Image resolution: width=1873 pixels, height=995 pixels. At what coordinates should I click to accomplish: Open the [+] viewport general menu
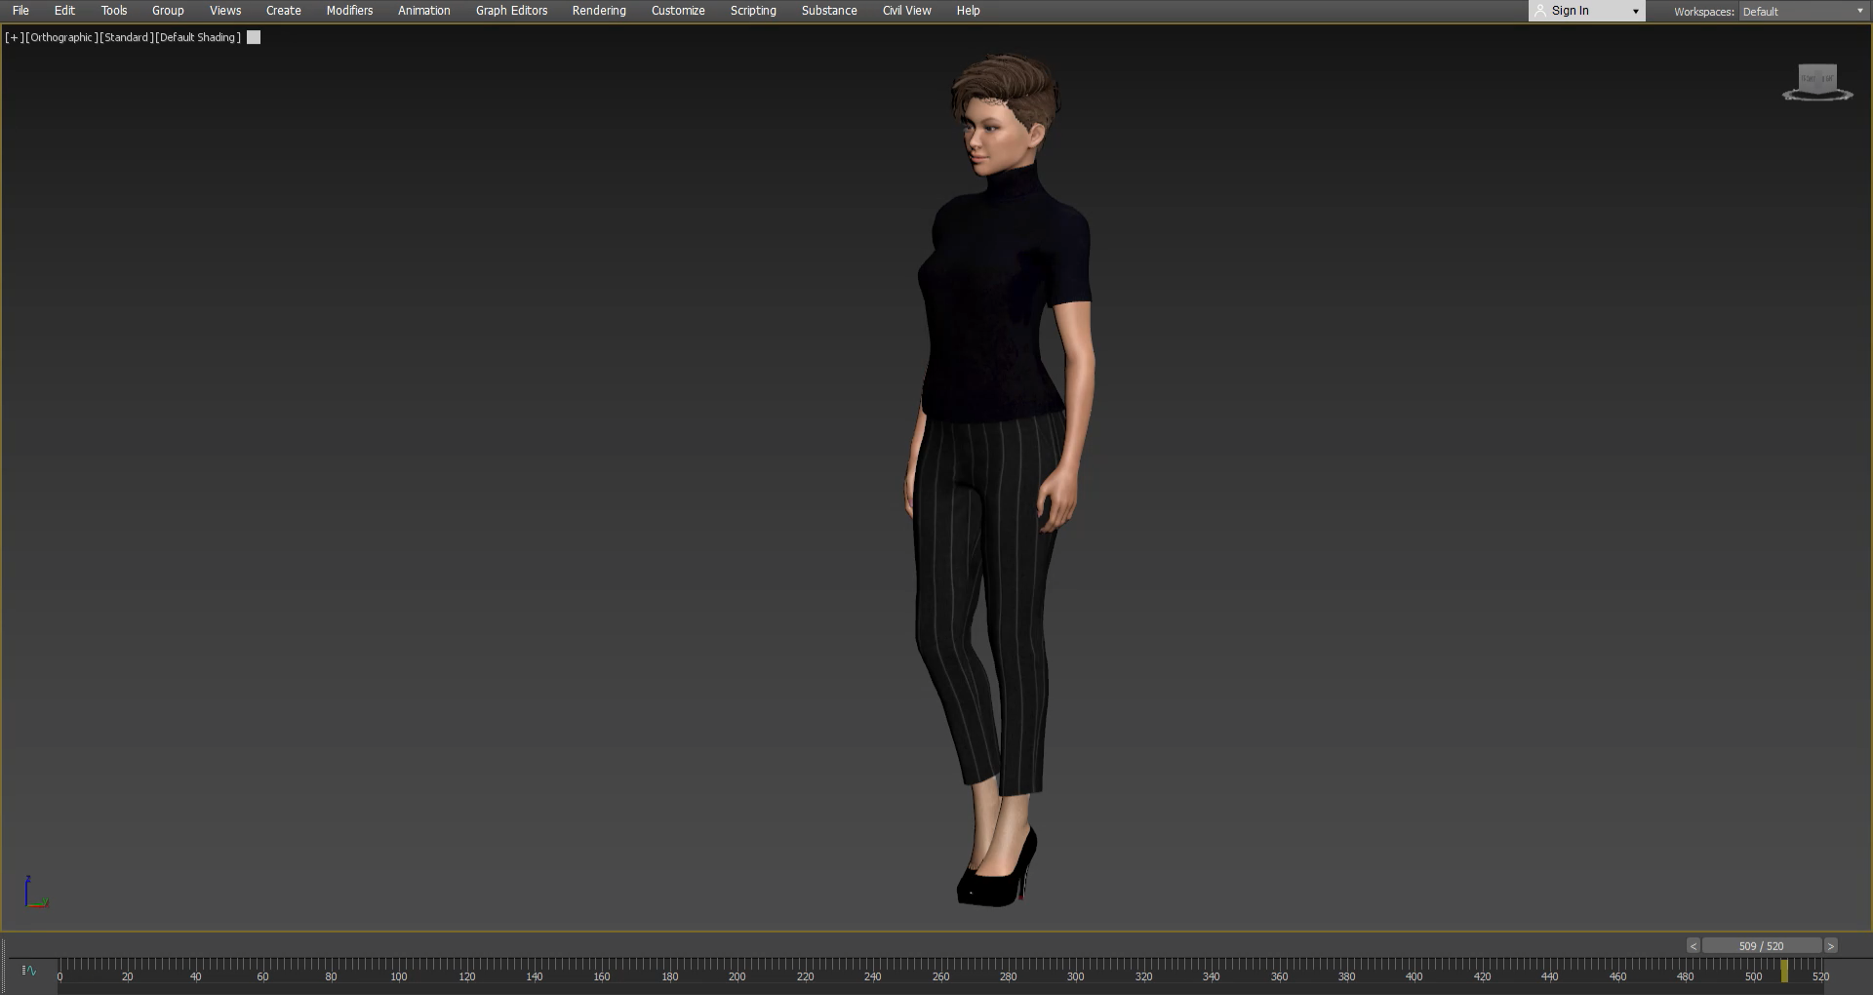point(14,37)
